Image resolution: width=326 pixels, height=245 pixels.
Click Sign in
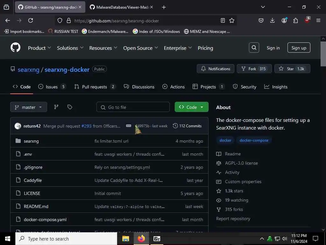click(x=273, y=48)
